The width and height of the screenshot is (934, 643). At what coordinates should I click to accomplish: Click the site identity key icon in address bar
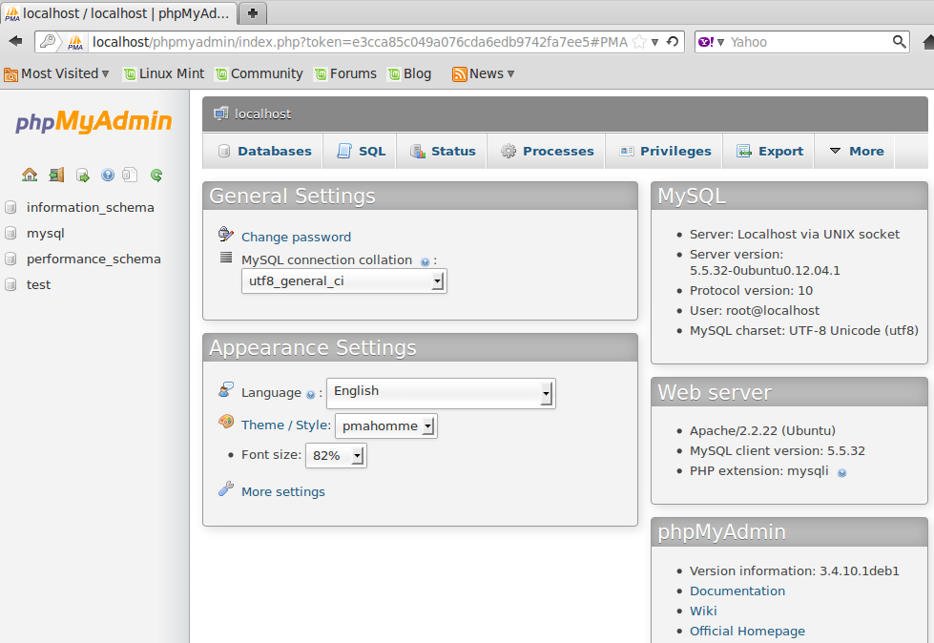coord(48,42)
